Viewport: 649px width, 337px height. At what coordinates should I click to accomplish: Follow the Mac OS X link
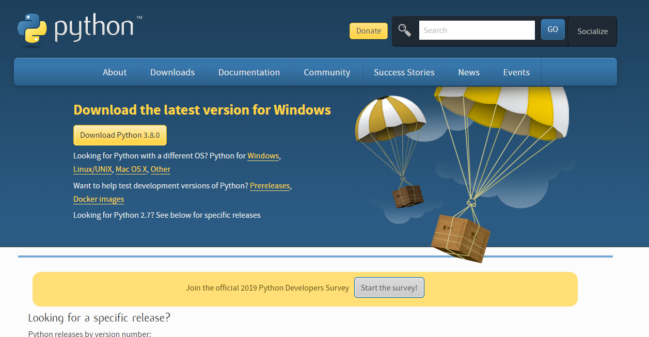click(x=131, y=169)
